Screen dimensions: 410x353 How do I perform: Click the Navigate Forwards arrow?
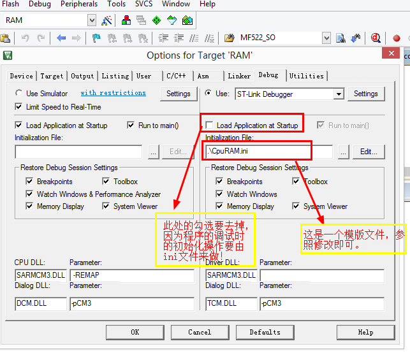click(x=76, y=38)
